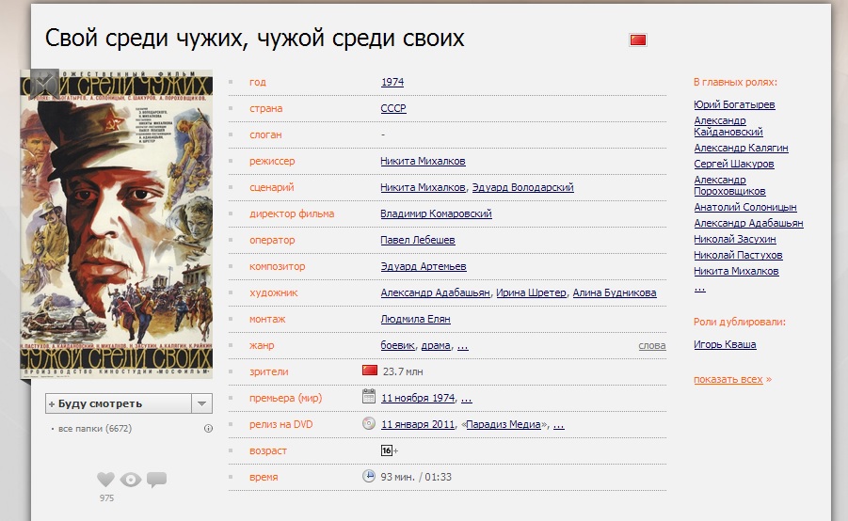Click the red flag icon near the title
The width and height of the screenshot is (848, 521).
pos(638,39)
